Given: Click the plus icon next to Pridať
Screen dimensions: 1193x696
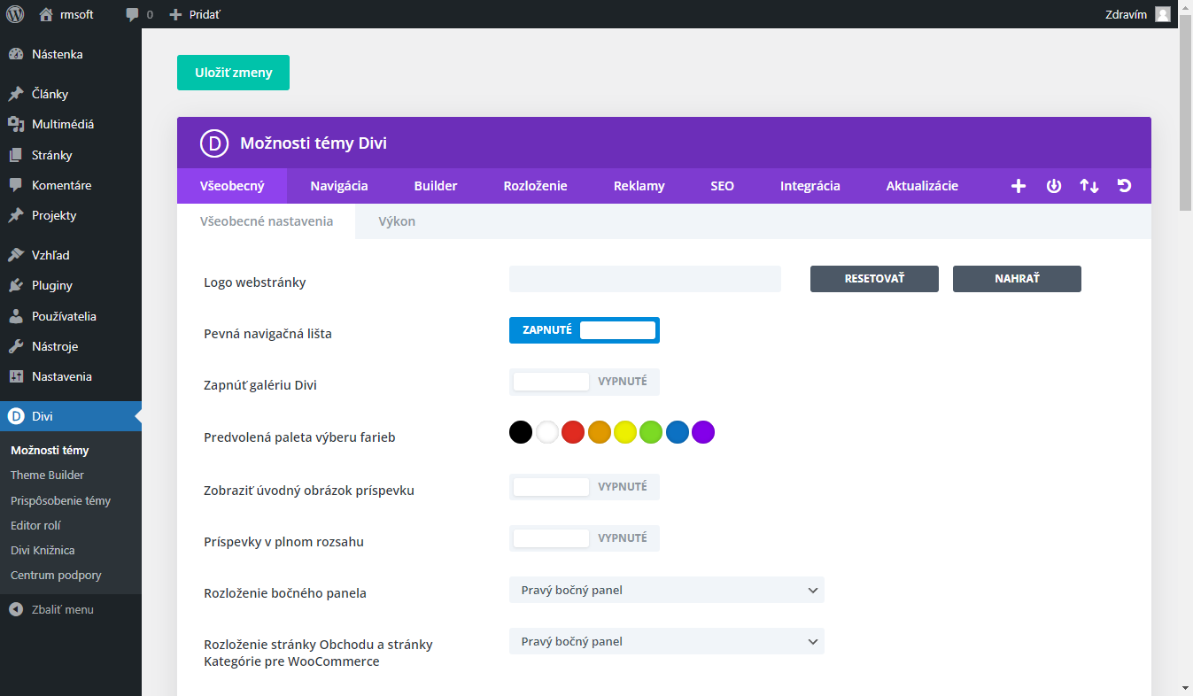Looking at the screenshot, I should click(x=175, y=14).
